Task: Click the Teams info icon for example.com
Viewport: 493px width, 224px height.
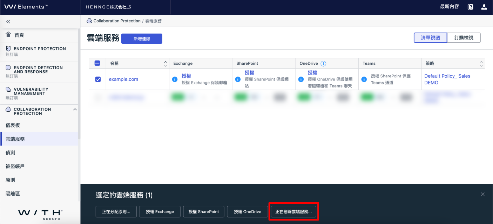Action: 364,79
